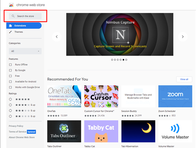Select the five-star rating filter
Screen dimensions: 196x148
(x=10, y=99)
